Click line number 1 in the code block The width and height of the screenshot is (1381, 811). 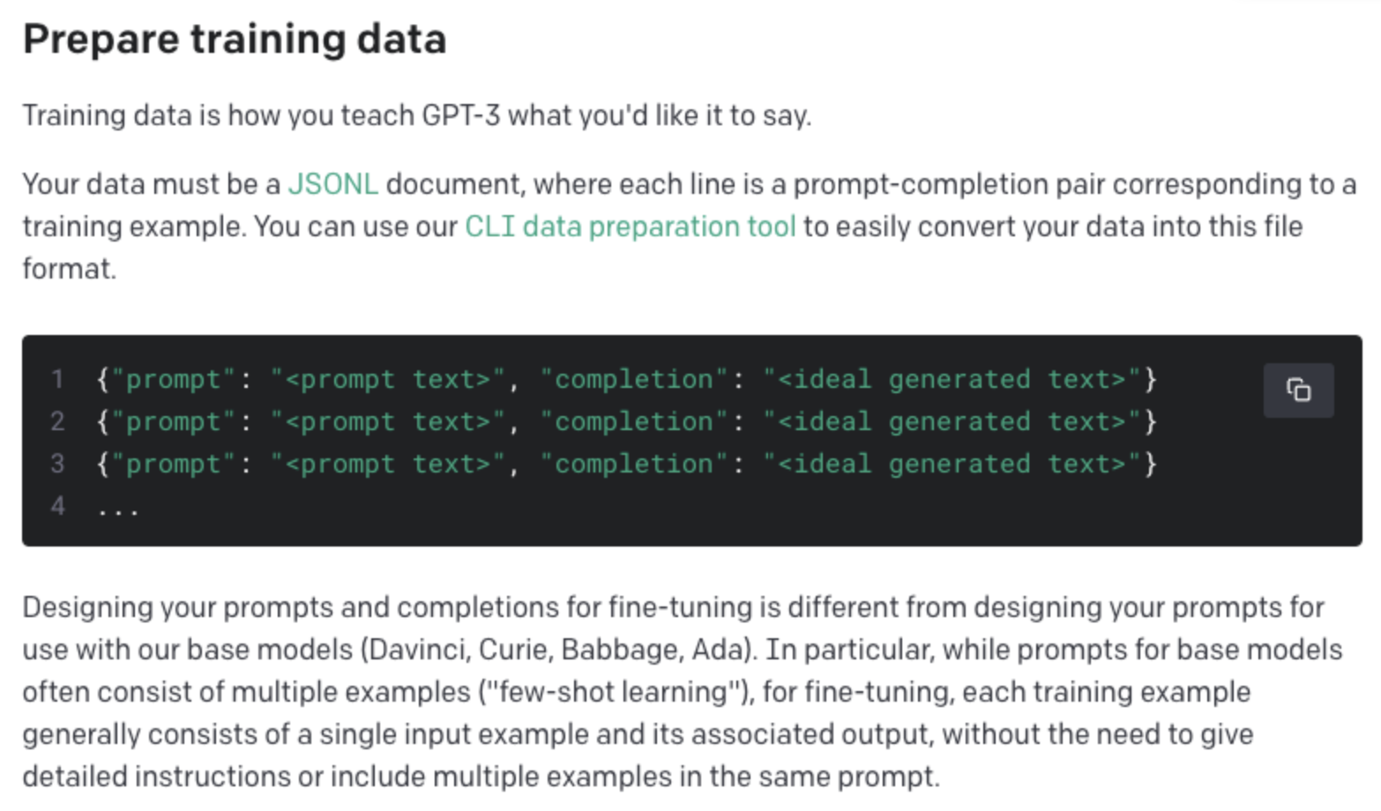[x=57, y=379]
